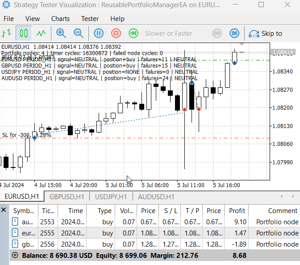
Task: Click the Ticket column header
Action: click(x=48, y=211)
